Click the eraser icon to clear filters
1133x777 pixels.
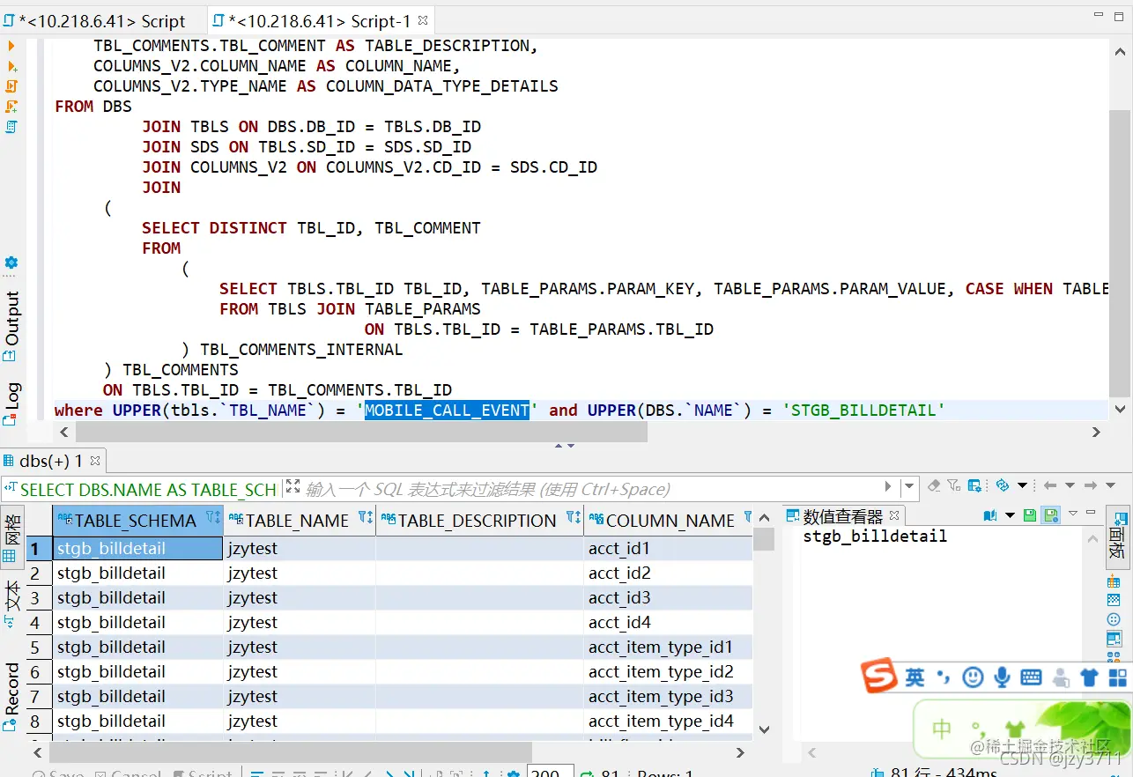pos(934,485)
